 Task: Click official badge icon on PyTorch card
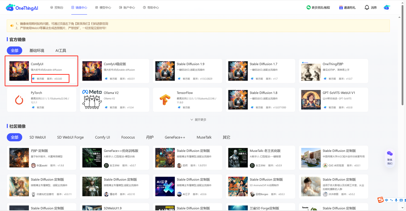click(x=33, y=107)
